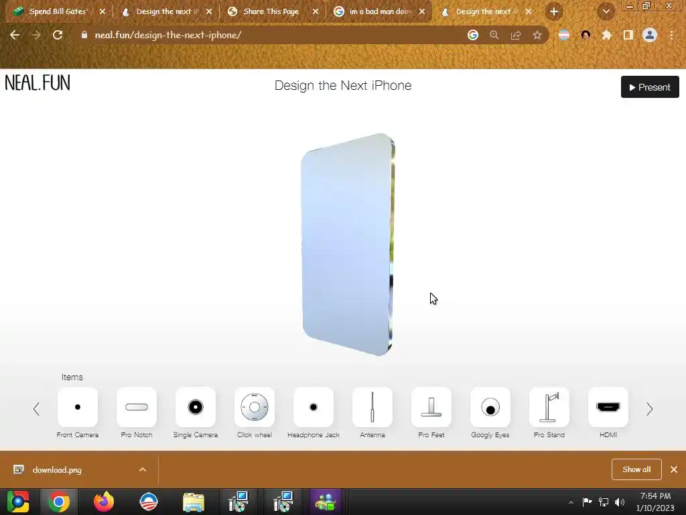Close the Spend Bill Gates' tab
The width and height of the screenshot is (686, 515).
coord(102,11)
